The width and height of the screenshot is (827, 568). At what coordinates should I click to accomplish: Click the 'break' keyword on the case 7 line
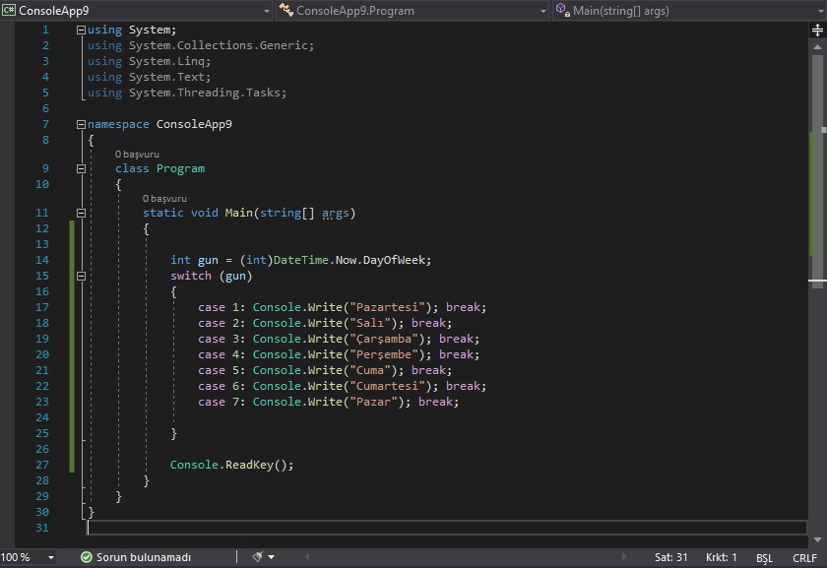(x=435, y=402)
